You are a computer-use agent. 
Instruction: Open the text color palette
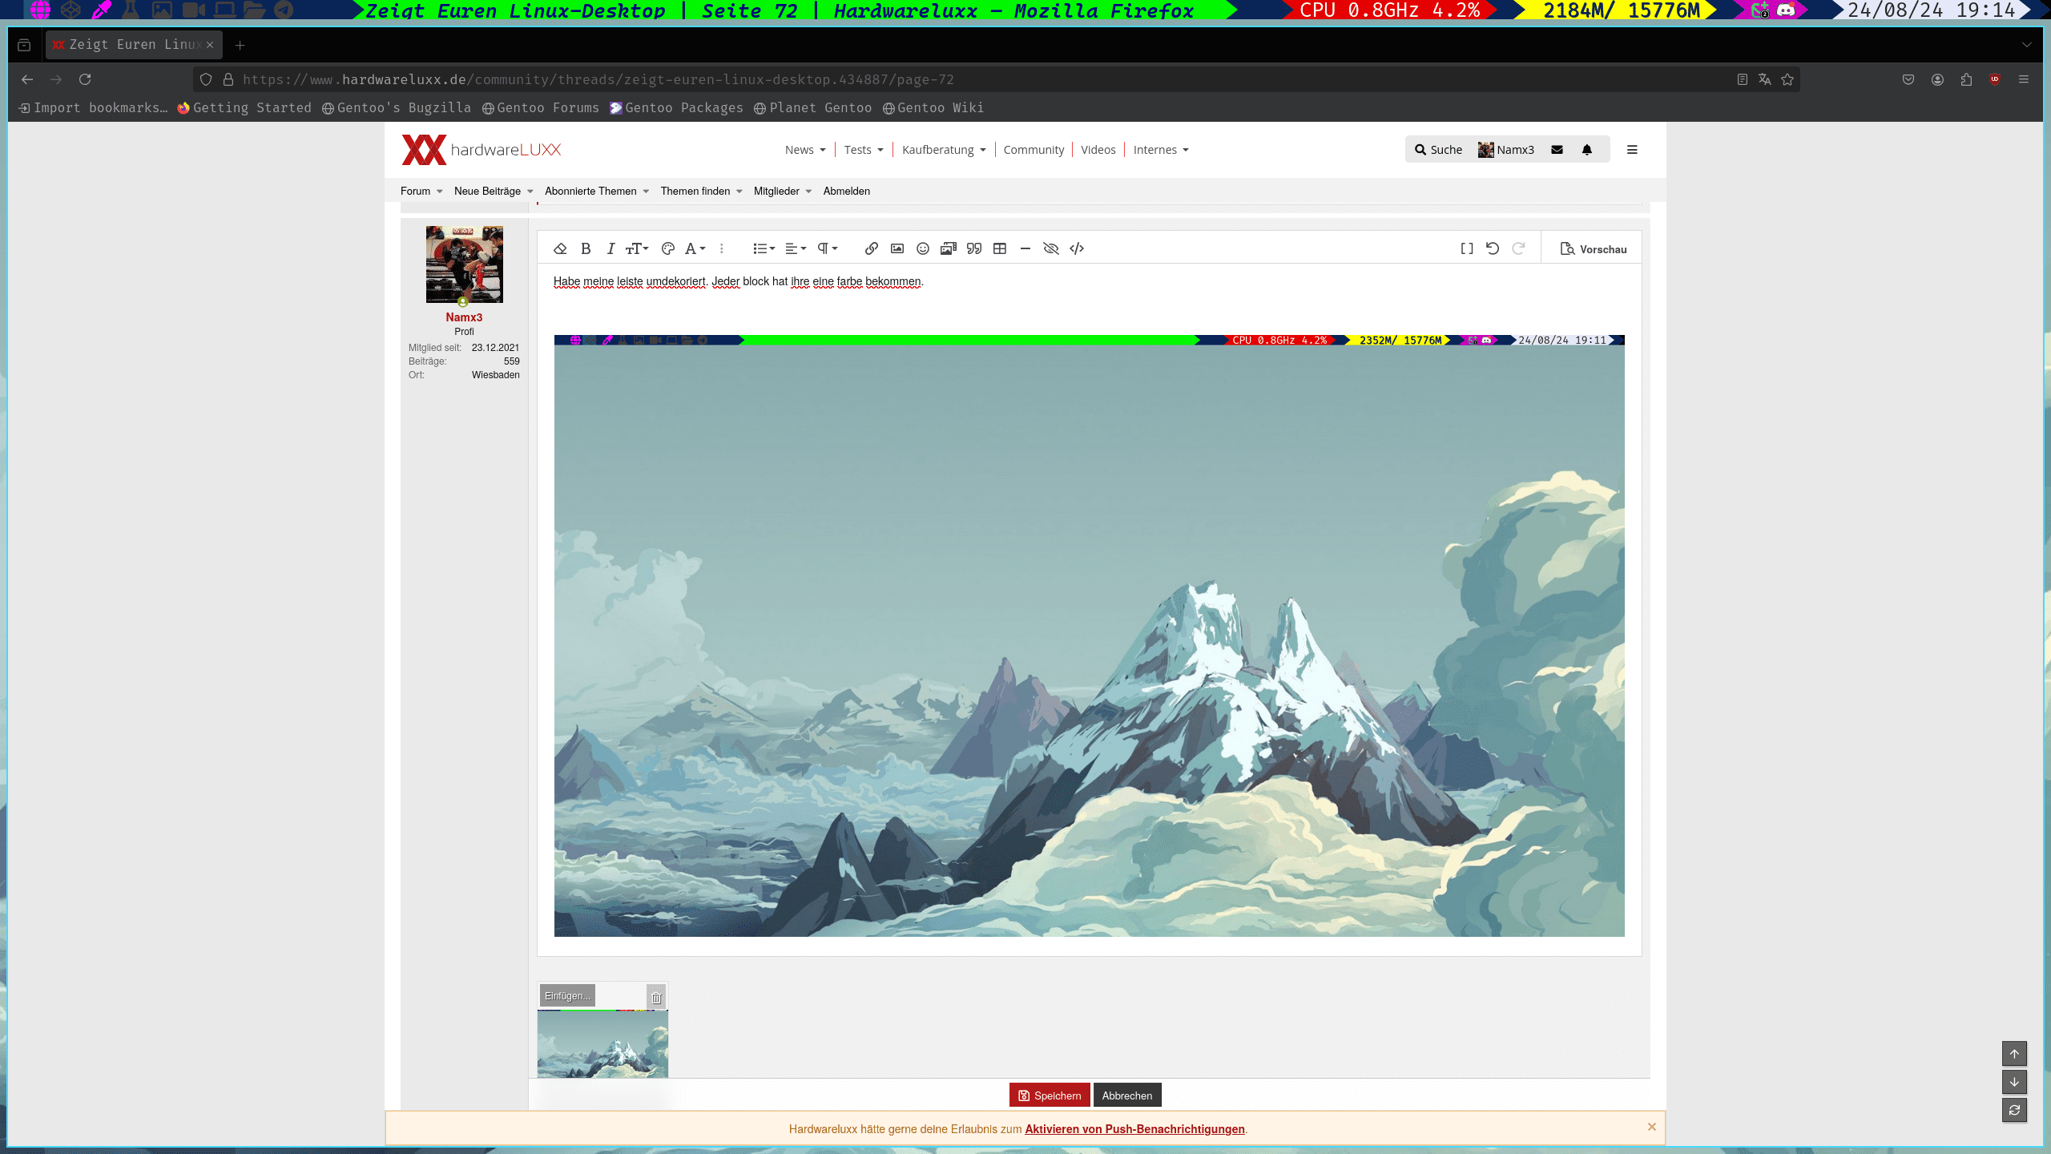pyautogui.click(x=667, y=249)
